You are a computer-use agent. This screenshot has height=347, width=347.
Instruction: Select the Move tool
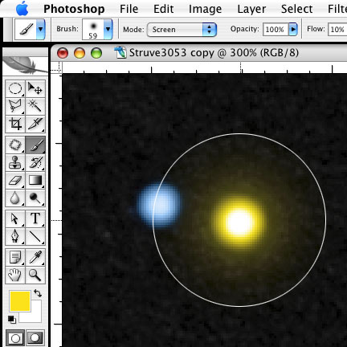pyautogui.click(x=35, y=88)
